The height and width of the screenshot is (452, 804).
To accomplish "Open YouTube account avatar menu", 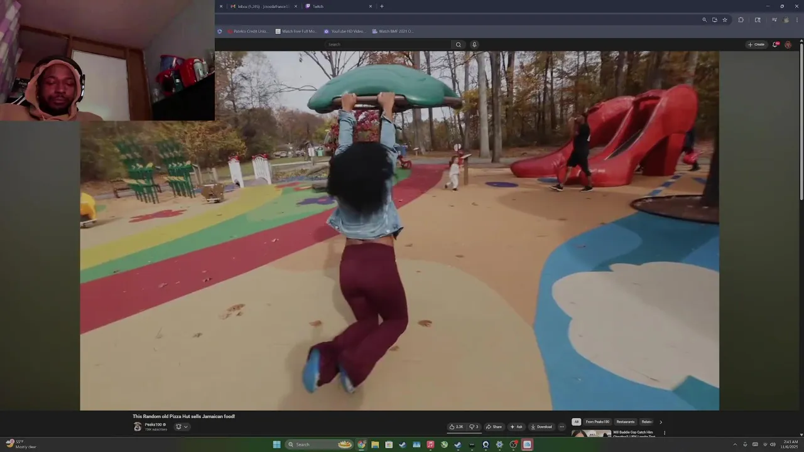I will [x=788, y=45].
